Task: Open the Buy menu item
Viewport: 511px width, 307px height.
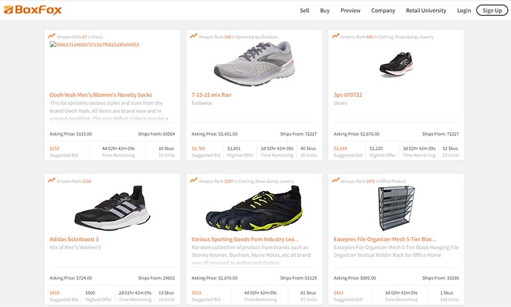Action: click(324, 10)
